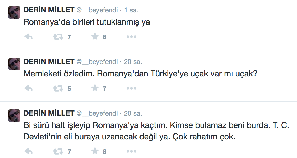Retweet the 'Bi sürü halt işleyip' tweet
The height and width of the screenshot is (158, 297).
(x=58, y=152)
